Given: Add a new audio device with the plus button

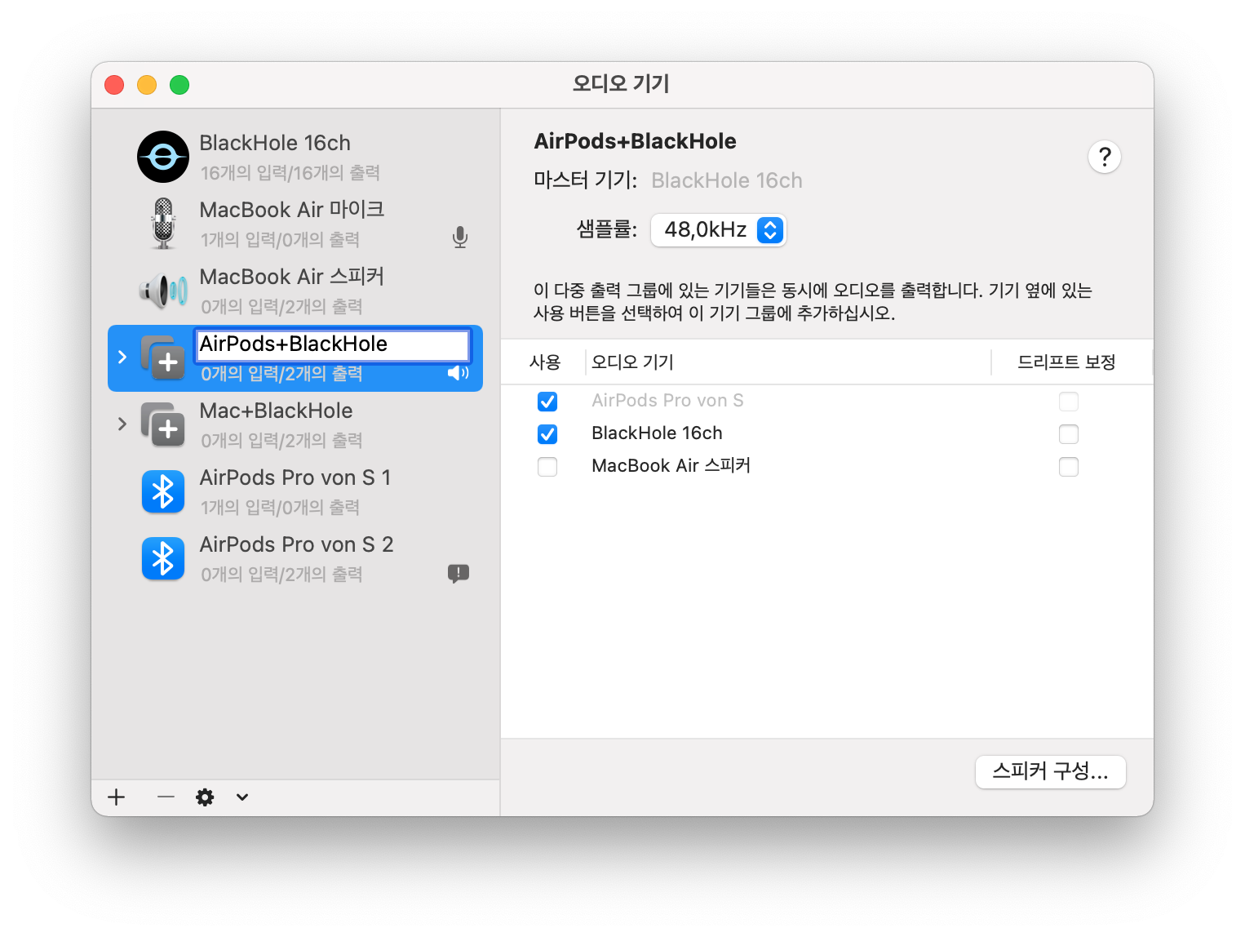Looking at the screenshot, I should [x=117, y=797].
